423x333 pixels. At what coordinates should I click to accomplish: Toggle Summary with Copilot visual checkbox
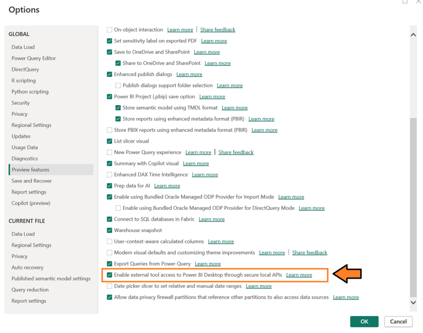(109, 163)
